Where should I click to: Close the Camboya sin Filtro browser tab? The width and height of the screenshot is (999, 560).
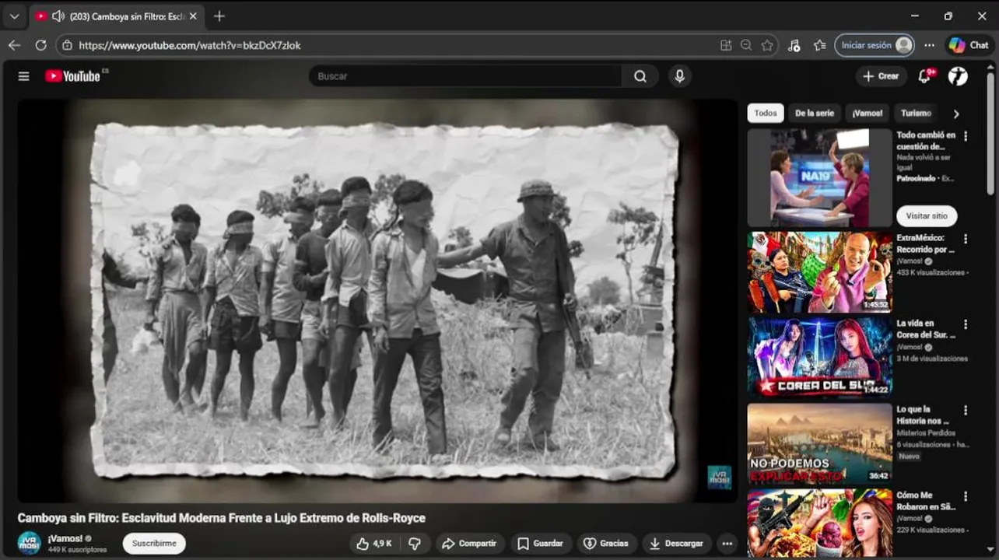click(193, 16)
